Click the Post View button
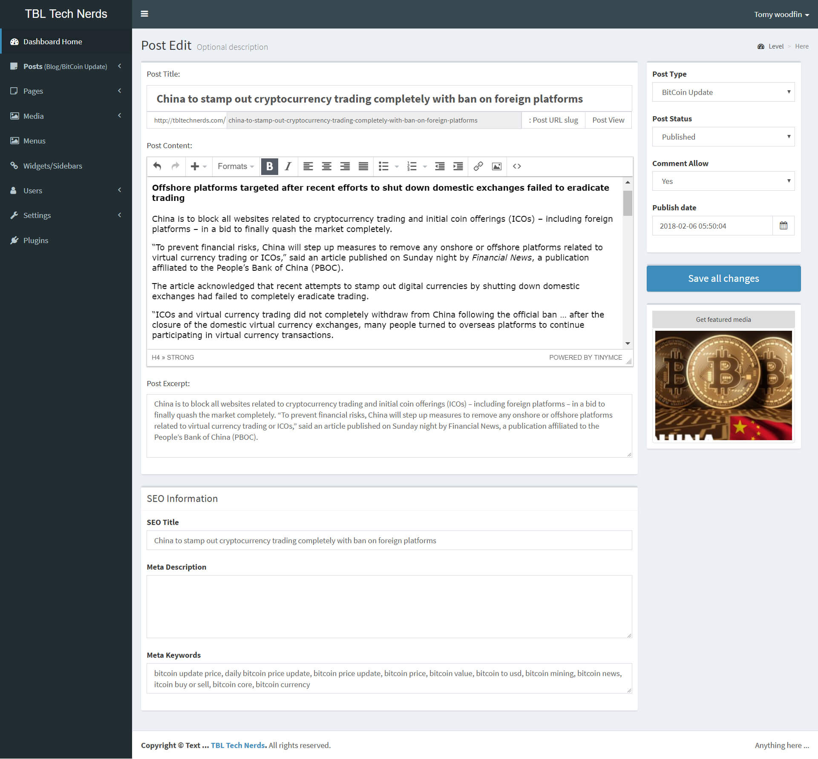Image resolution: width=818 pixels, height=759 pixels. pos(608,120)
